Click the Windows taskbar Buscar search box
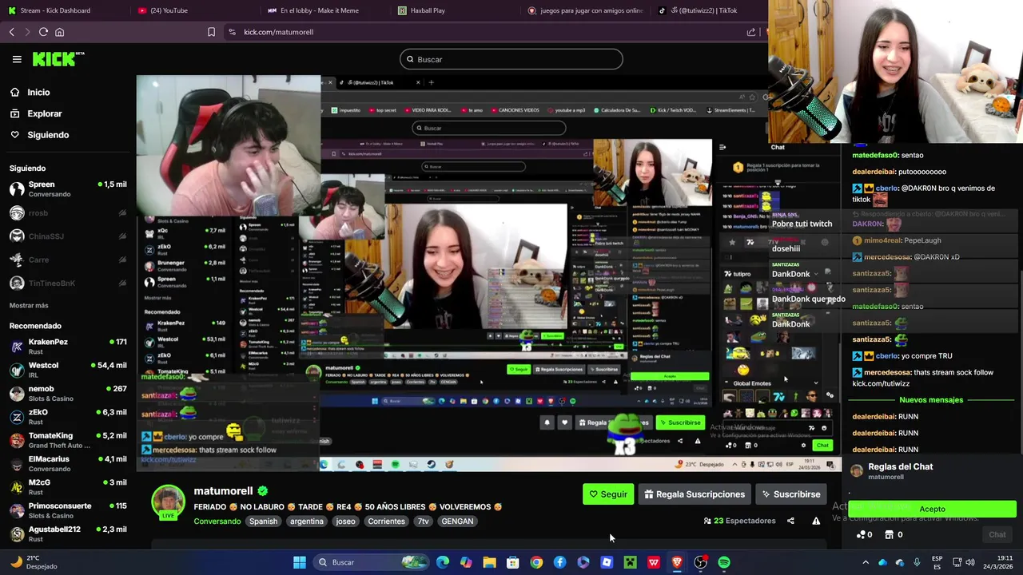 tap(371, 562)
